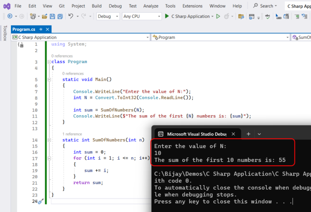Click the Visual Studio logo icon
Screen dimensions: 311x212
pos(6,6)
